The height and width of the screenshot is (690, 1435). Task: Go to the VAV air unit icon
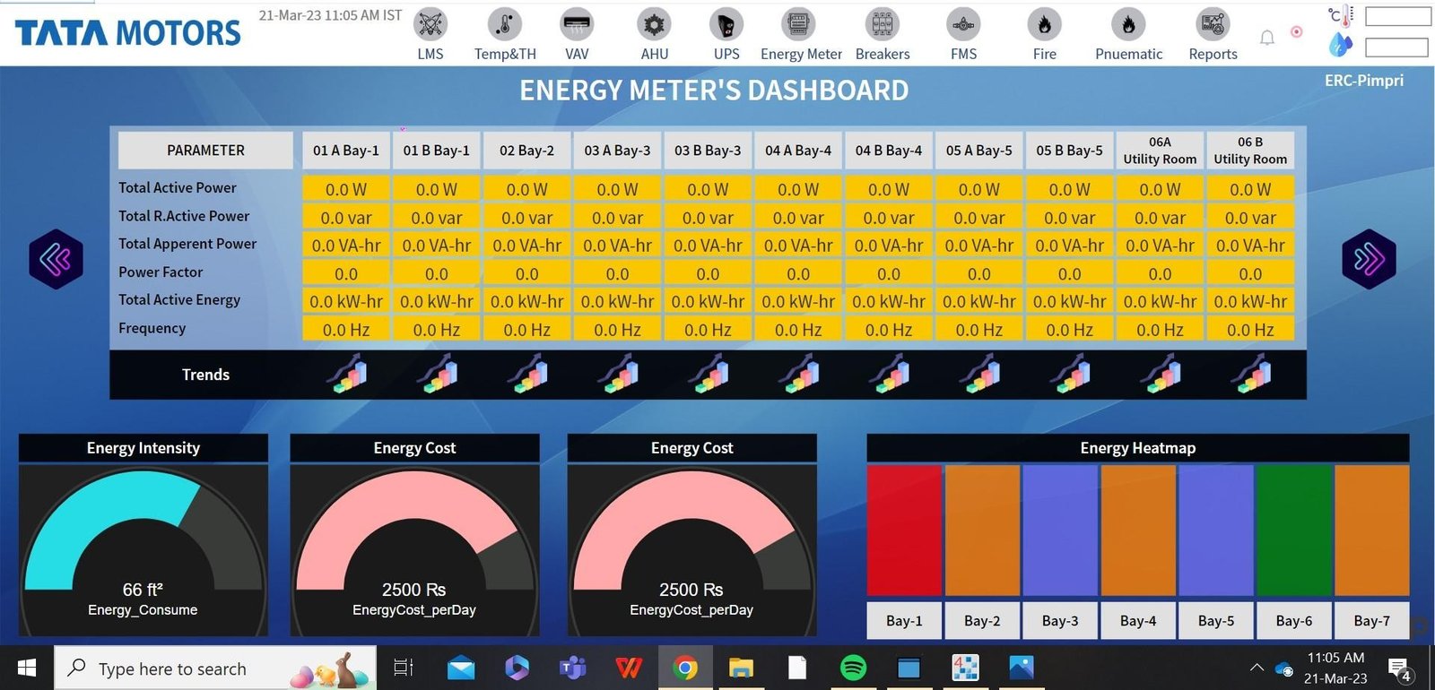(x=577, y=24)
